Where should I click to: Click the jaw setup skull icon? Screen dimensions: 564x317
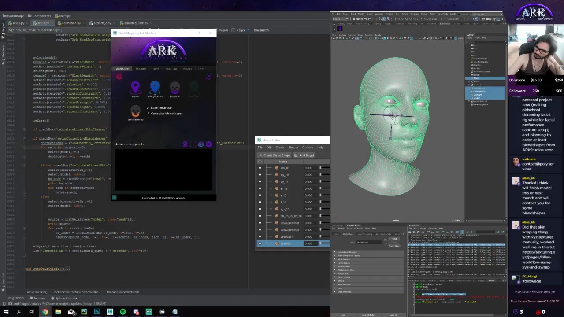click(x=174, y=88)
